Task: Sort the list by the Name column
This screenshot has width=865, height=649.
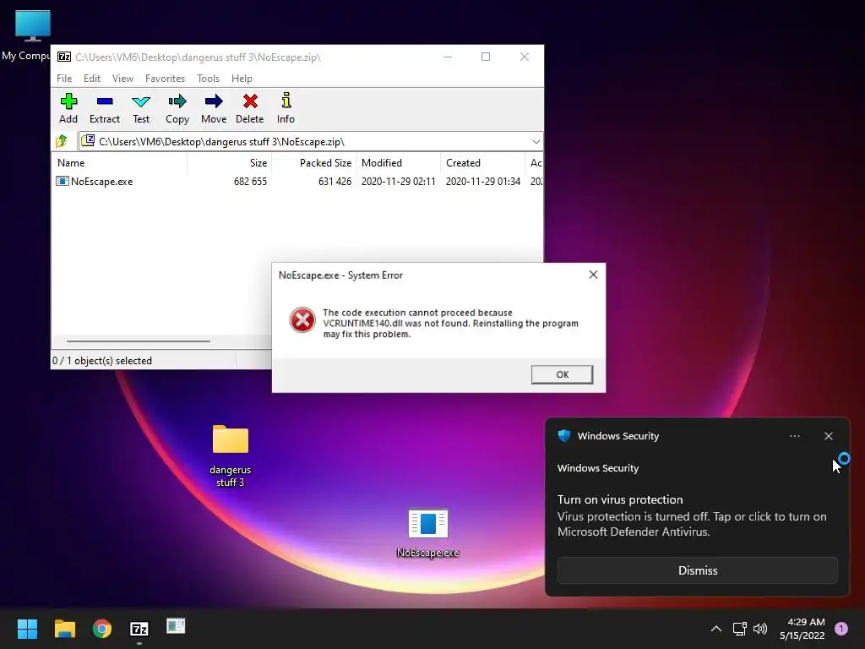Action: pos(119,163)
